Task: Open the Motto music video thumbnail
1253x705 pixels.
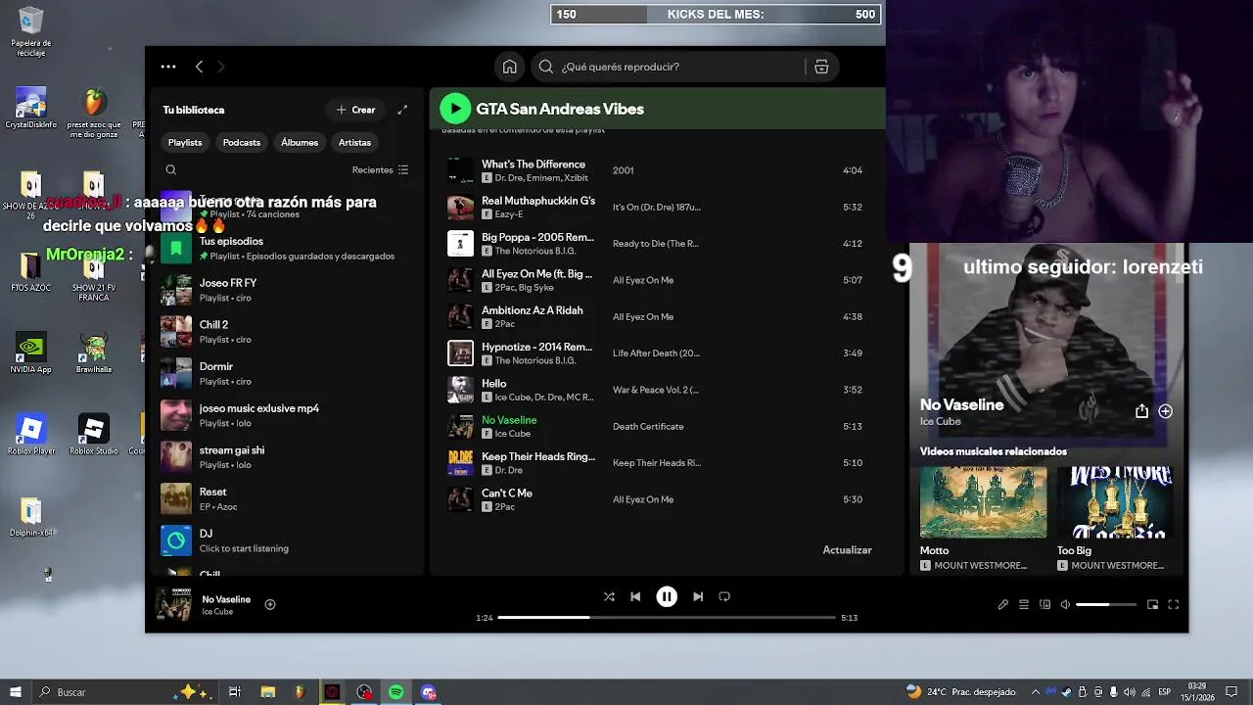Action: [x=983, y=502]
